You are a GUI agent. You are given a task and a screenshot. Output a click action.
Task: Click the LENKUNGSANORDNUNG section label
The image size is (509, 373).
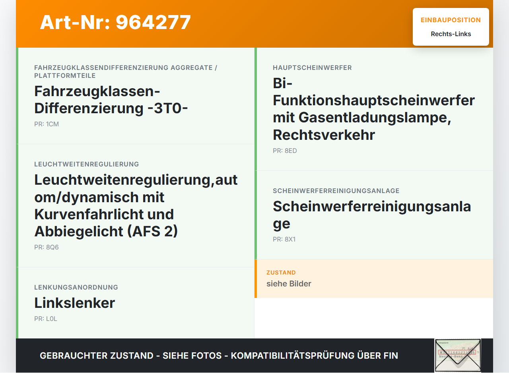pyautogui.click(x=76, y=287)
